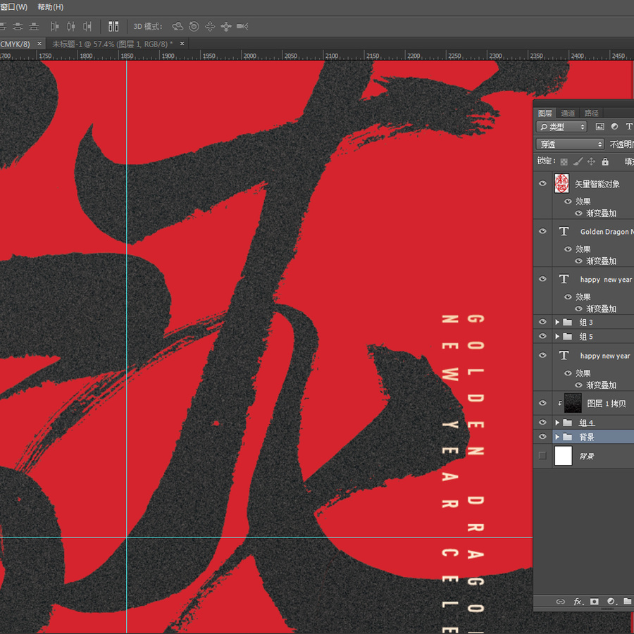The image size is (634, 634).
Task: Expand the selected 背景 group
Action: (557, 437)
